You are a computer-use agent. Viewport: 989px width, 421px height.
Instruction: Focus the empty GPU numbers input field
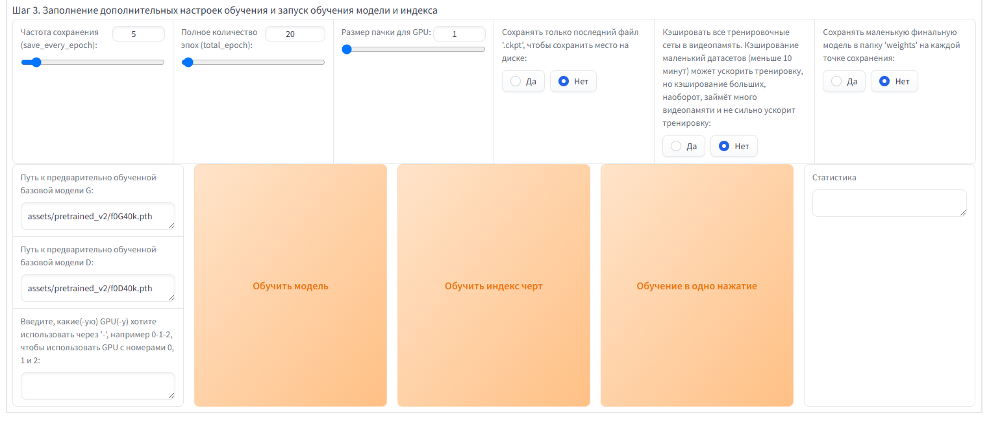[x=97, y=385]
